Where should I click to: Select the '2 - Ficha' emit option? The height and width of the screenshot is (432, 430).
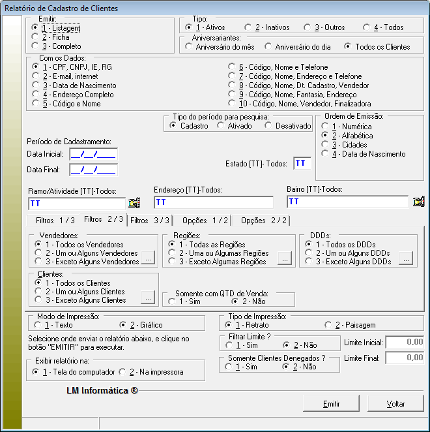pos(36,38)
